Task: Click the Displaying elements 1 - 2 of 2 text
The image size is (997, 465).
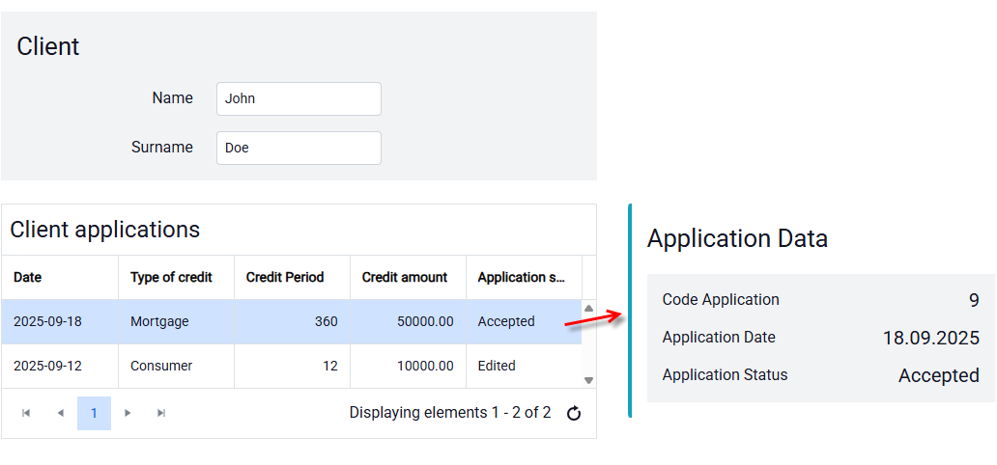Action: pos(450,413)
